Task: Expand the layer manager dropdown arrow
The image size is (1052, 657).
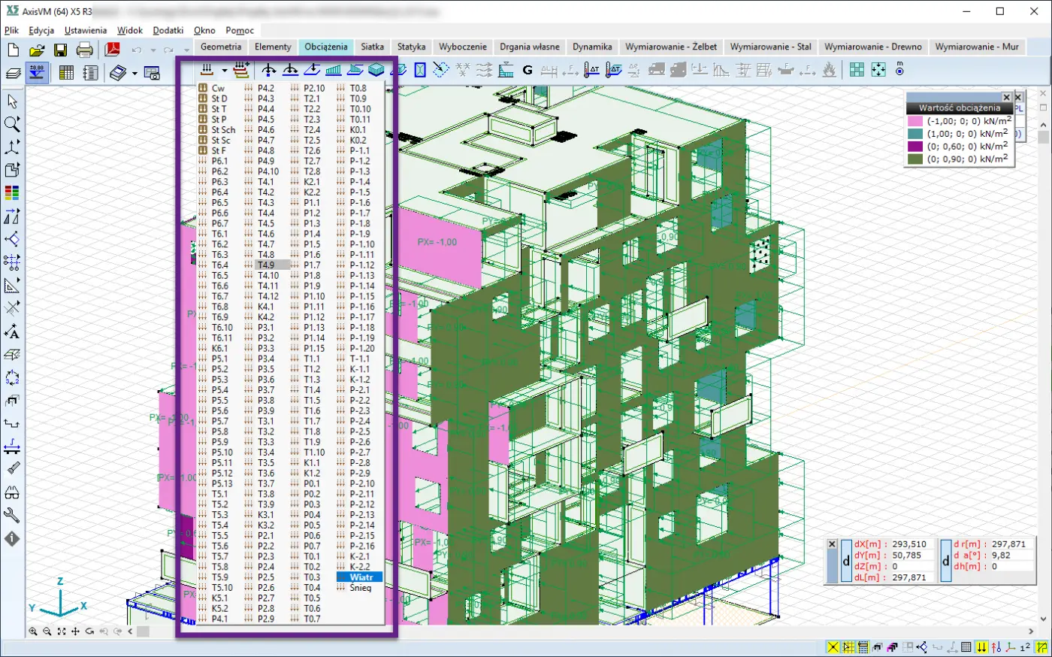Action: click(135, 73)
